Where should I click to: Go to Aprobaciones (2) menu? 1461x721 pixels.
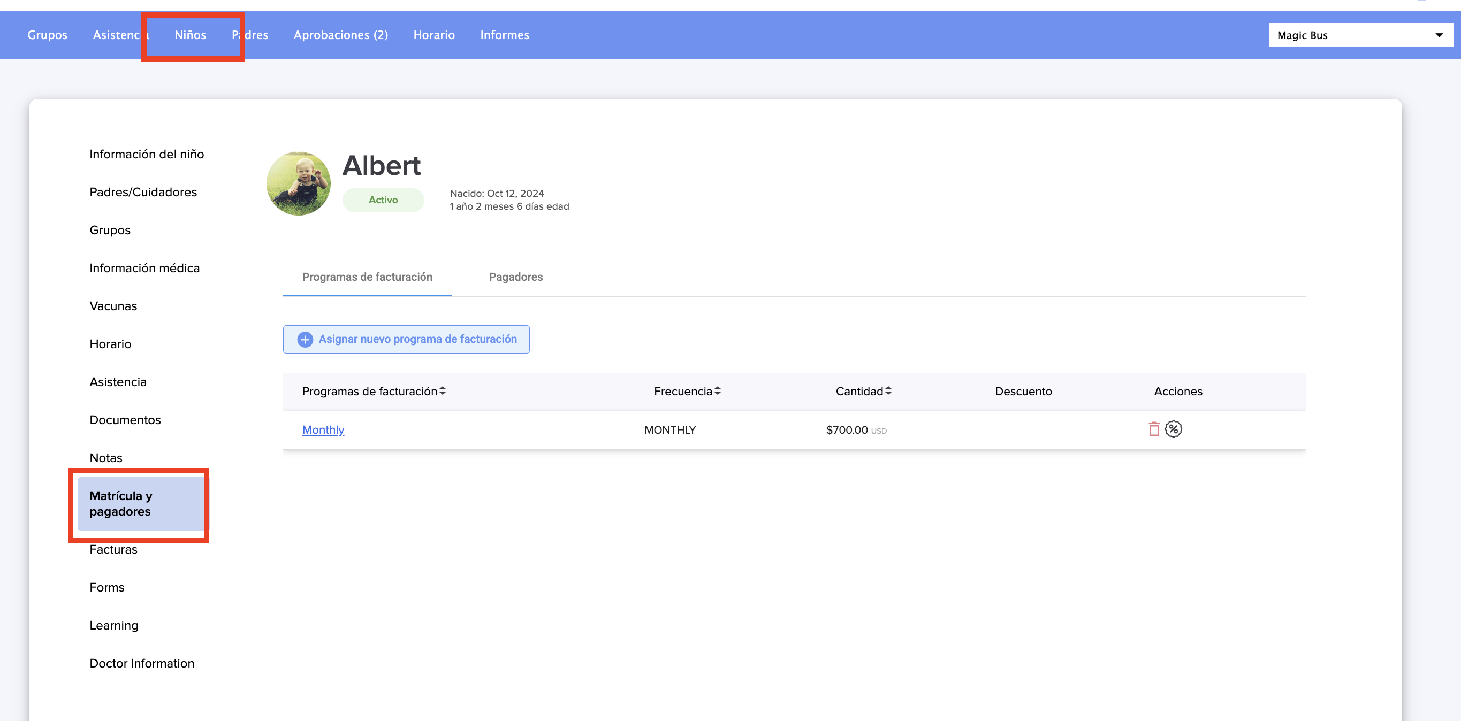[x=340, y=35]
